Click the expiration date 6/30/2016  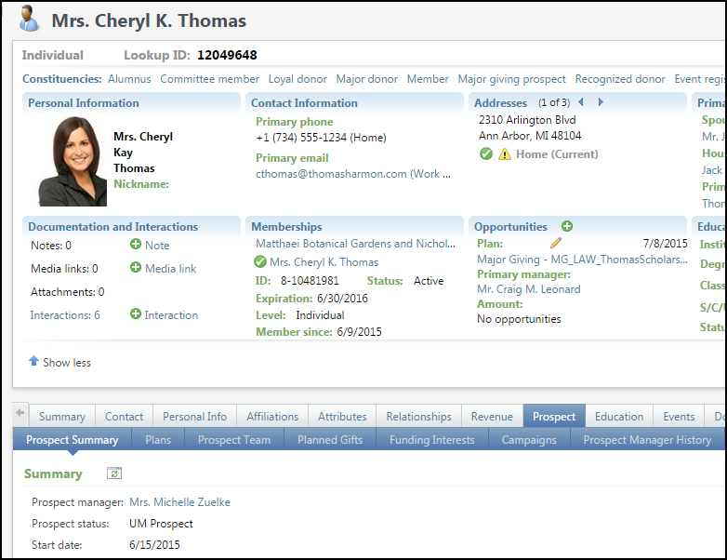tap(342, 299)
